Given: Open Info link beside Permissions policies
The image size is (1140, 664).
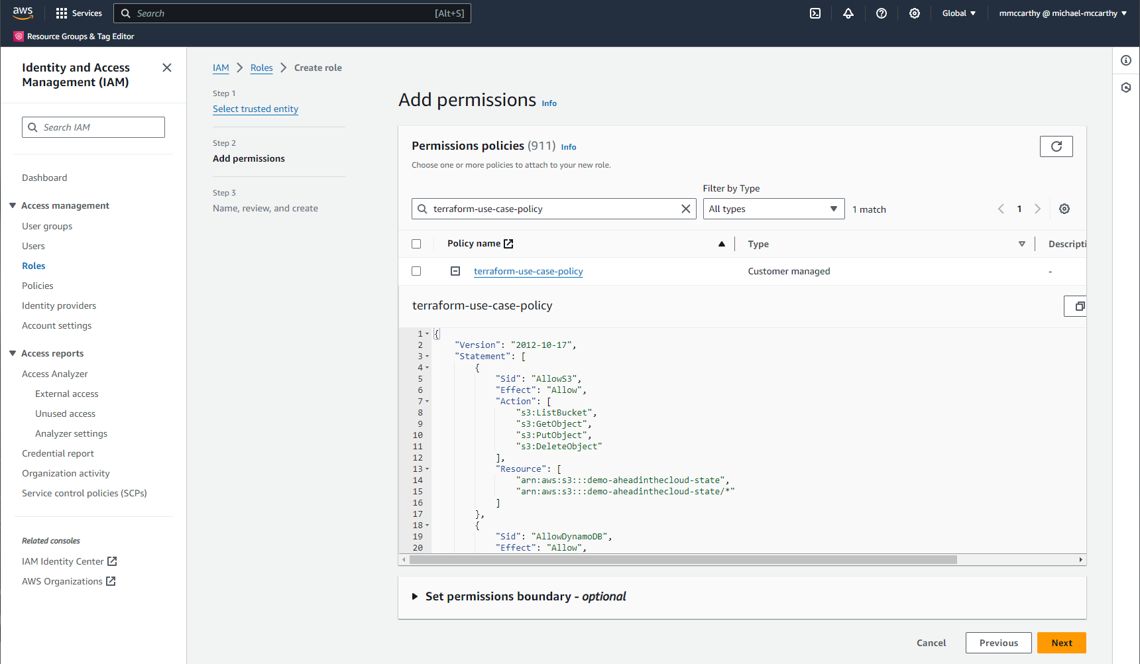Looking at the screenshot, I should 569,147.
